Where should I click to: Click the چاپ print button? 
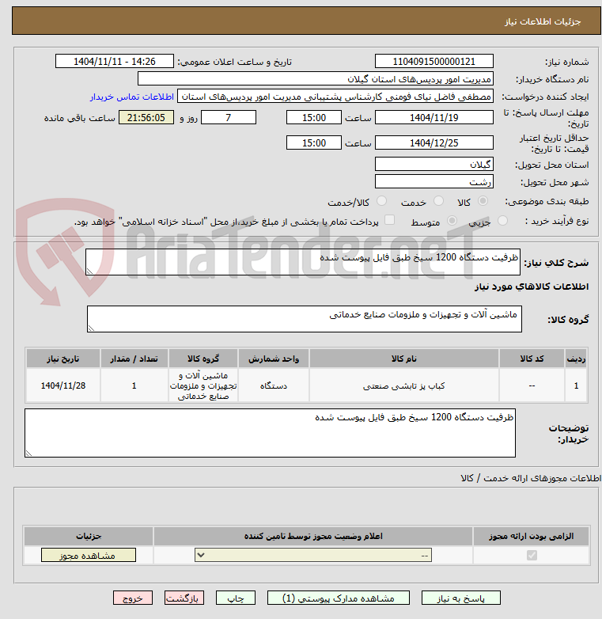coord(236,598)
